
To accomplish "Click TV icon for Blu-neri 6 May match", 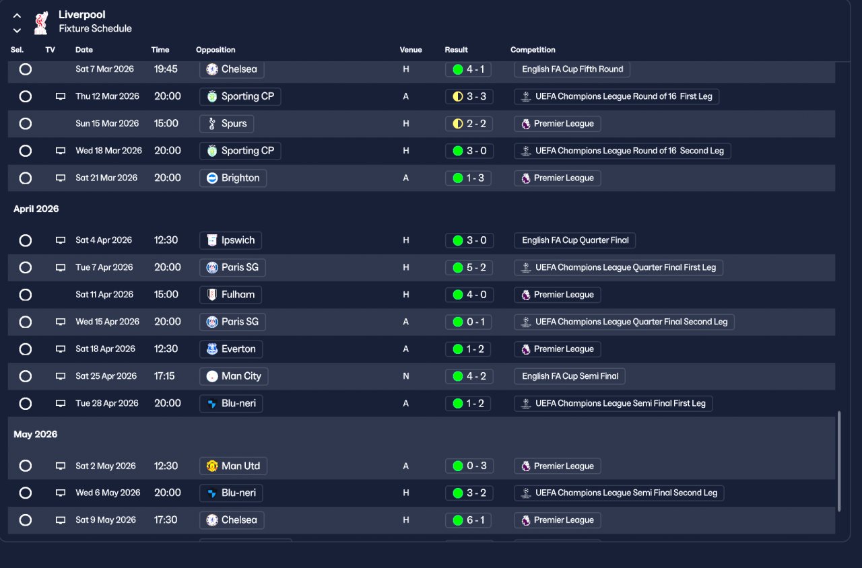I will tap(61, 493).
